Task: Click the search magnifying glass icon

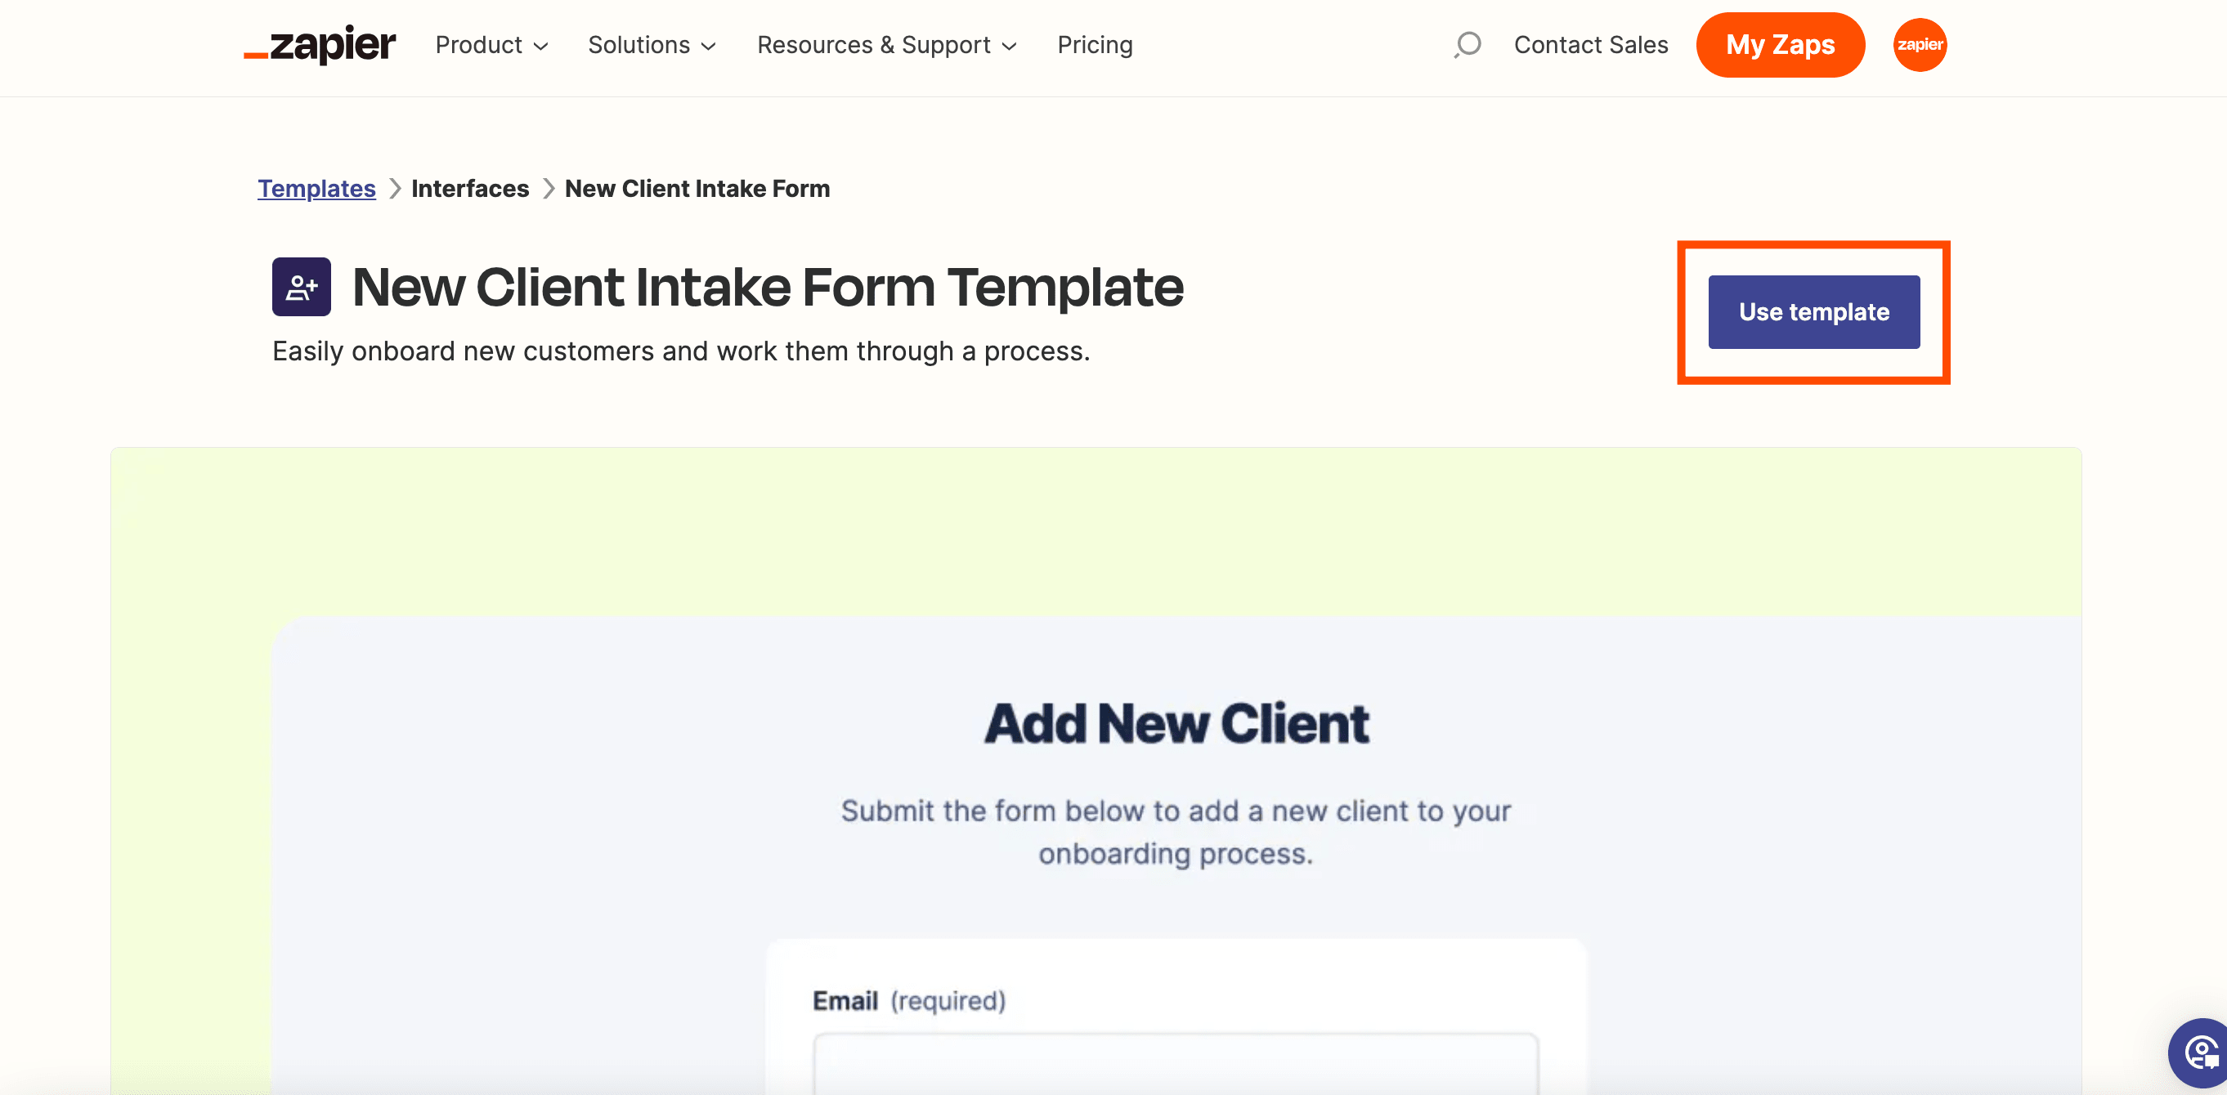Action: click(1468, 44)
